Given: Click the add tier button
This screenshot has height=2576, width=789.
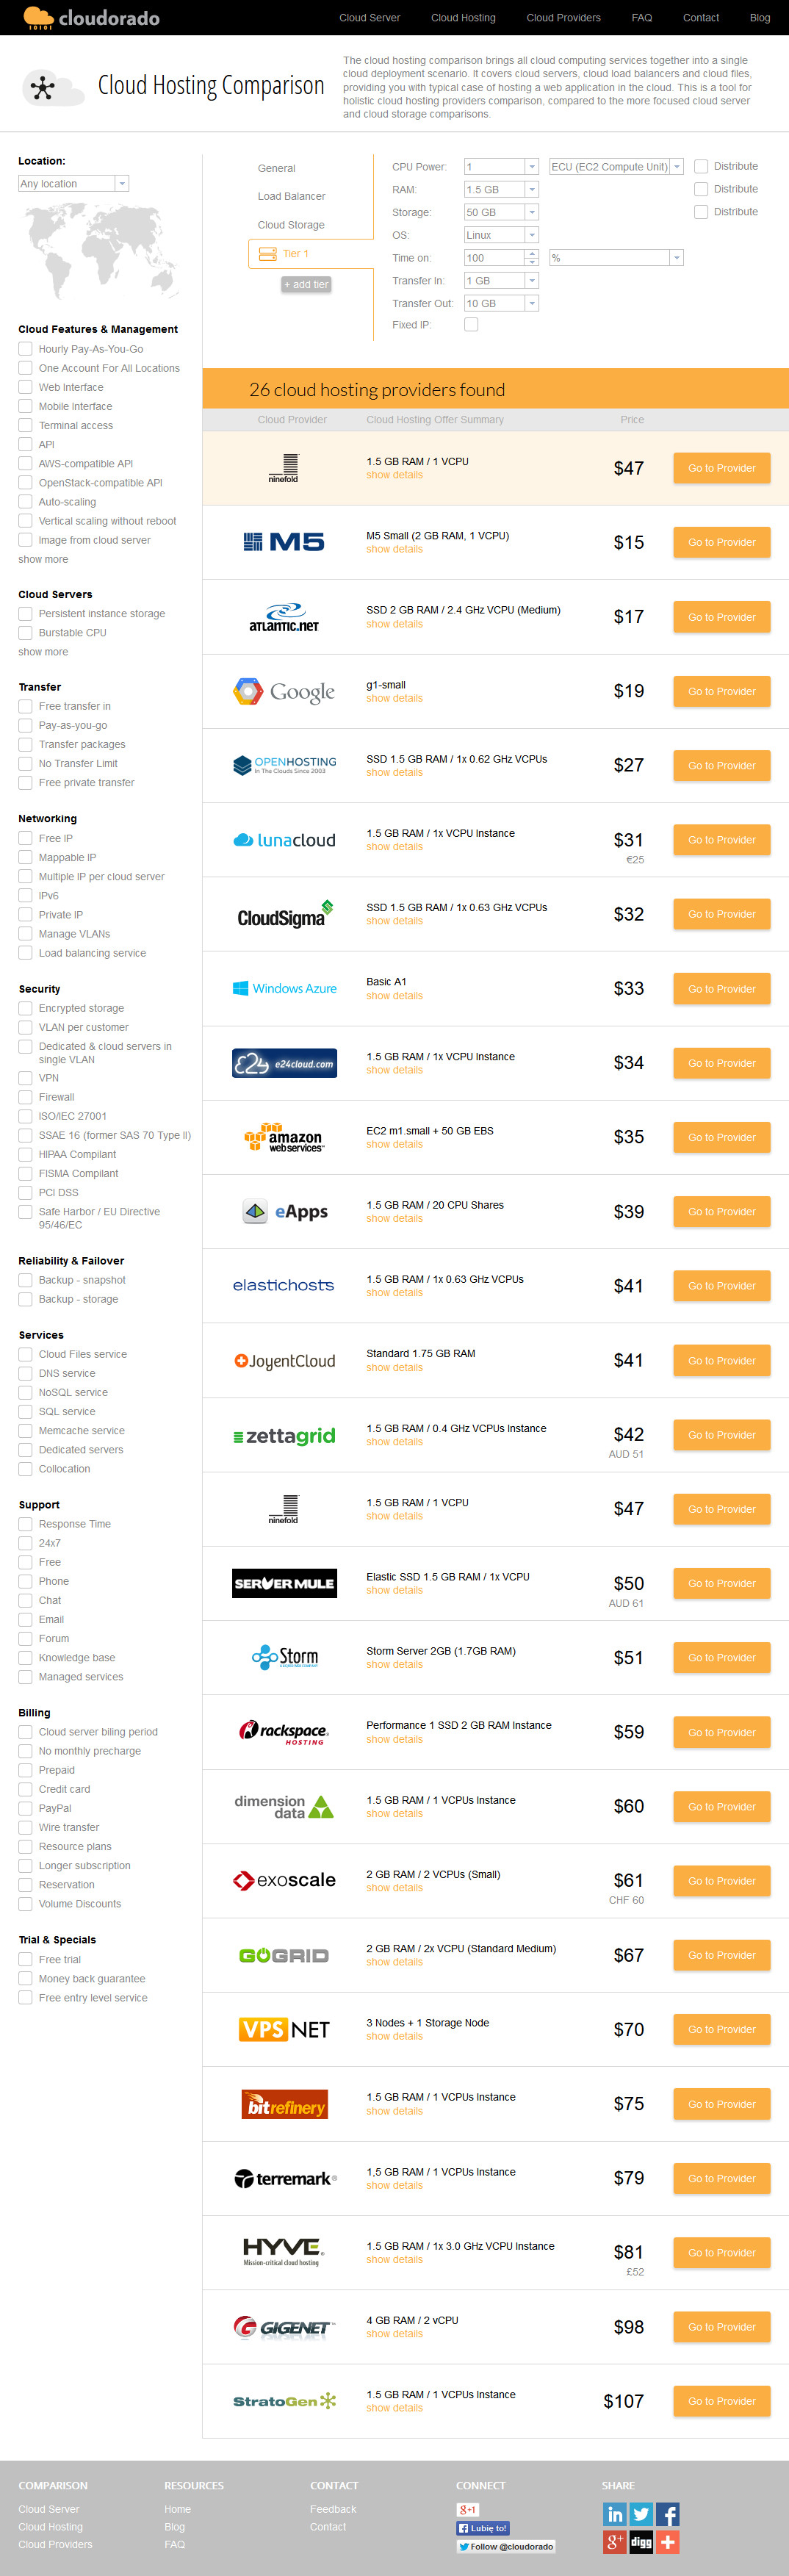Looking at the screenshot, I should tap(306, 284).
